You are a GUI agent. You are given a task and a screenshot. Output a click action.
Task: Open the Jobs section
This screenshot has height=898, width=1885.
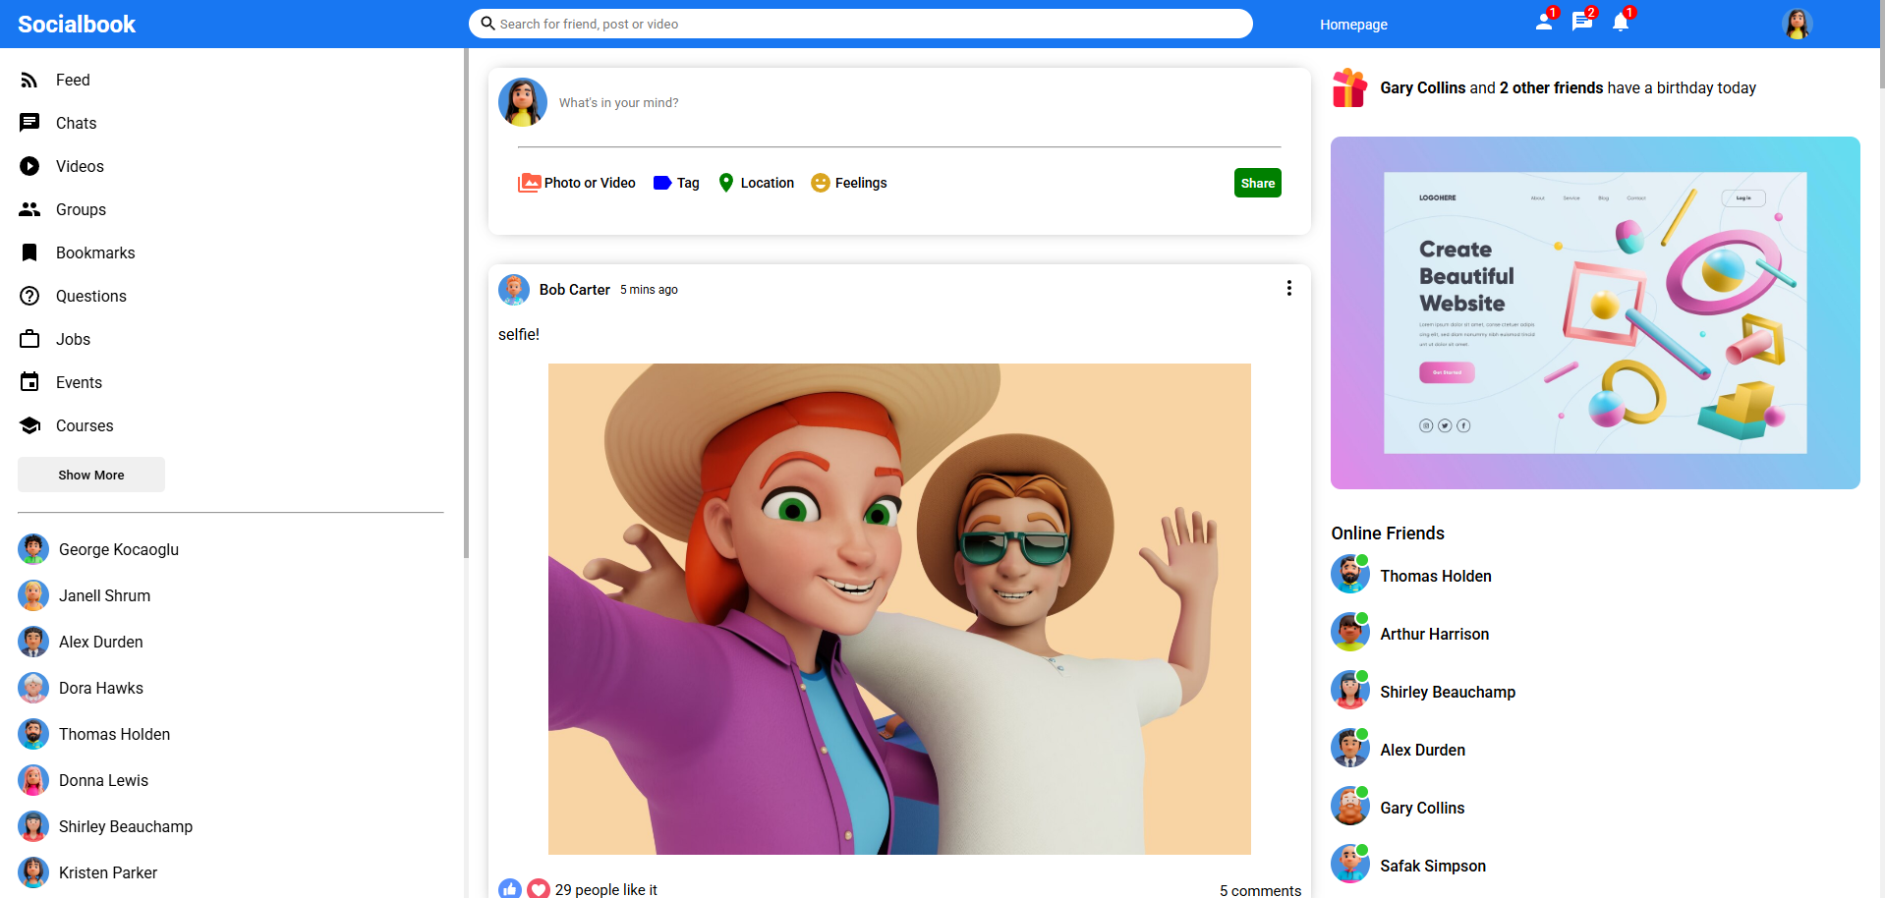75,339
